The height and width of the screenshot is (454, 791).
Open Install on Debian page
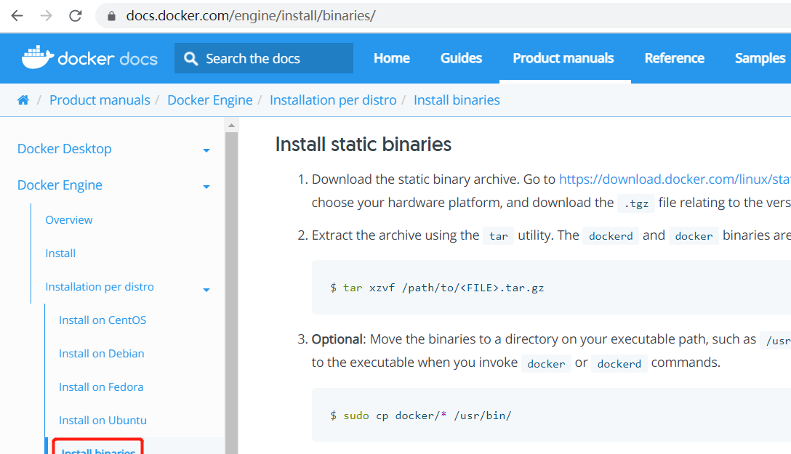pos(101,354)
